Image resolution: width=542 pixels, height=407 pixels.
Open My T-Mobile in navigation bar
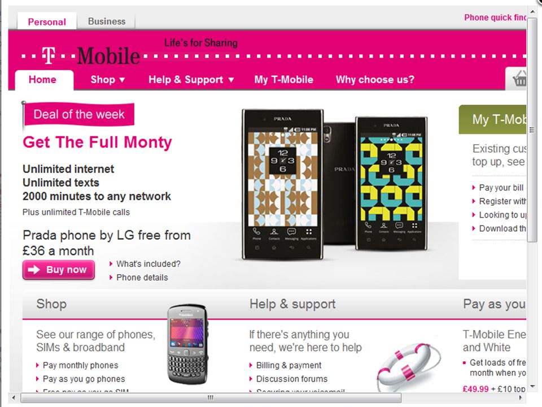(x=284, y=80)
